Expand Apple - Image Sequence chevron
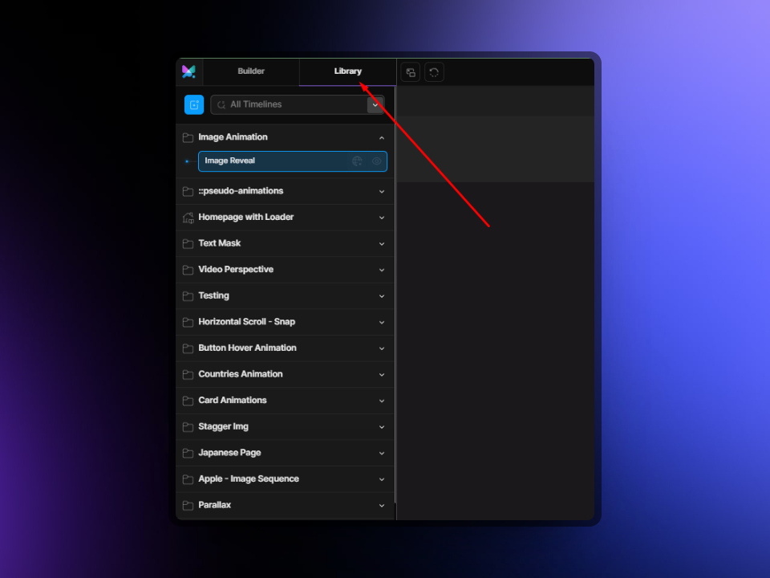 tap(382, 479)
